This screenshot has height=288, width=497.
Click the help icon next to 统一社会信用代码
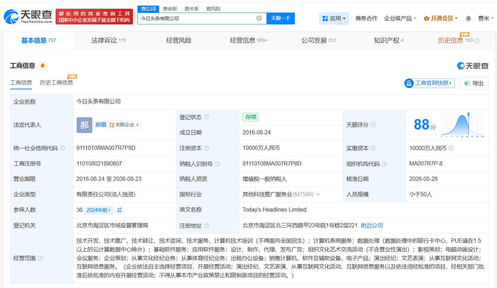coord(62,148)
